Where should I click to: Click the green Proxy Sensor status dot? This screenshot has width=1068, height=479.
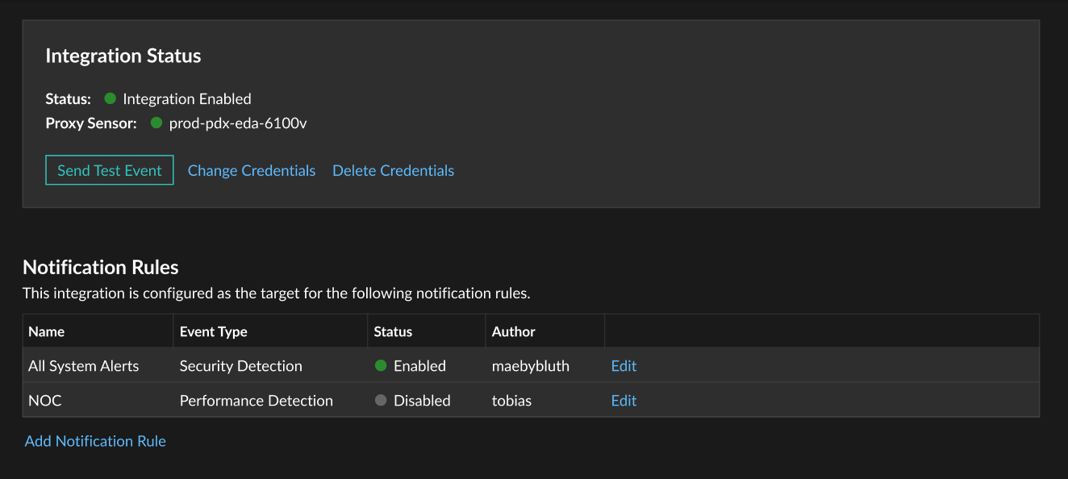click(x=156, y=123)
